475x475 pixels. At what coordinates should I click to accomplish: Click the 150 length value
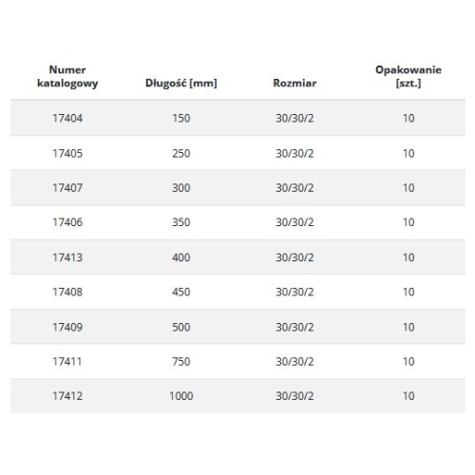[181, 118]
